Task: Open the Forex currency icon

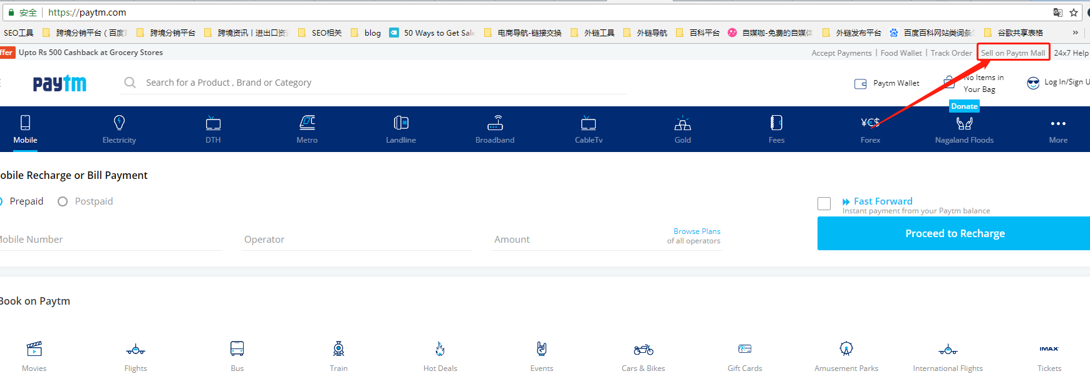Action: (870, 123)
